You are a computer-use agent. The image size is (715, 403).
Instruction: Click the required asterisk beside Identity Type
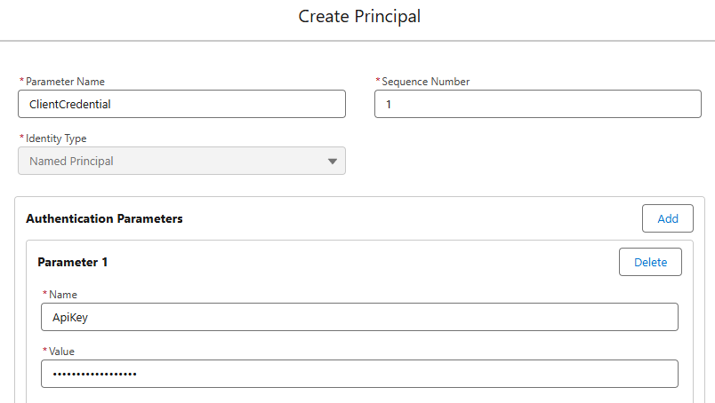coord(21,138)
